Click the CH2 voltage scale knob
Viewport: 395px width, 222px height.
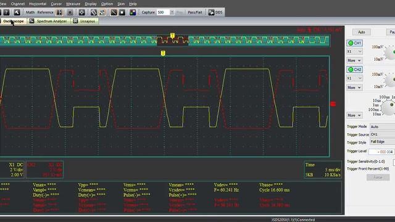390,80
